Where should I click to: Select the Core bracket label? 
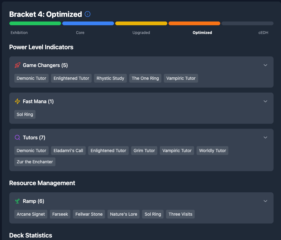pos(80,33)
